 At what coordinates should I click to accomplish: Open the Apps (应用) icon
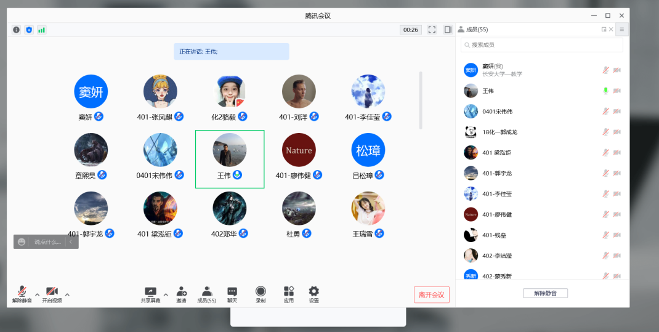point(288,294)
